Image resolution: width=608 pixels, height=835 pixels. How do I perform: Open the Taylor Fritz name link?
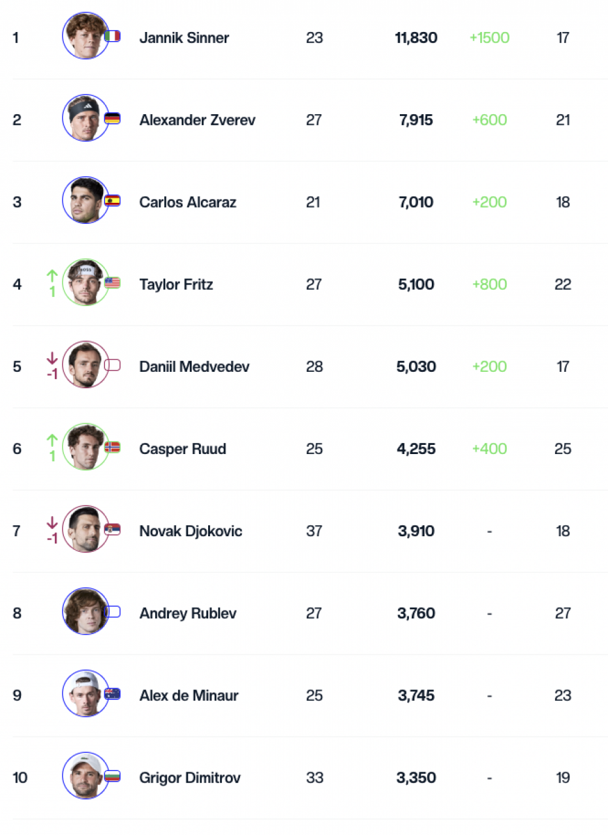coord(176,284)
